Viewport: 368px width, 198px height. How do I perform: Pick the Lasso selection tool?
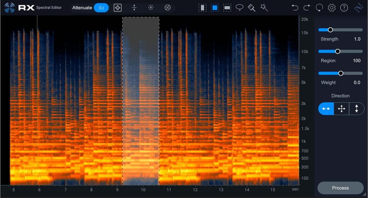pos(239,8)
